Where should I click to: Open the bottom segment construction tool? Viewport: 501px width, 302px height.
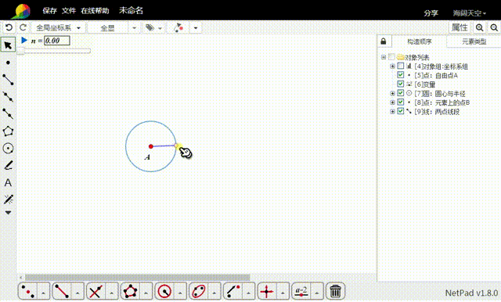point(62,291)
